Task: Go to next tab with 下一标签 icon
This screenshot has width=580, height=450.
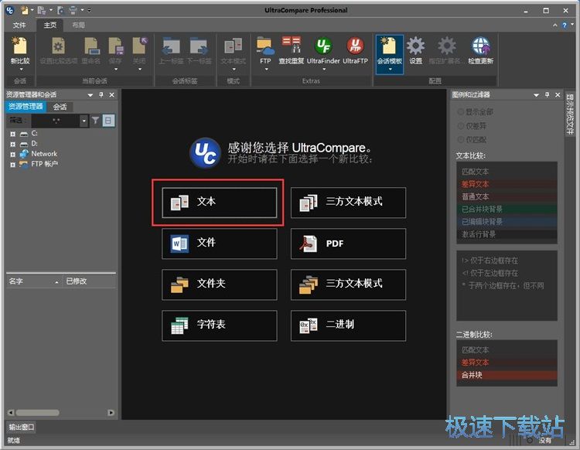Action: 199,46
